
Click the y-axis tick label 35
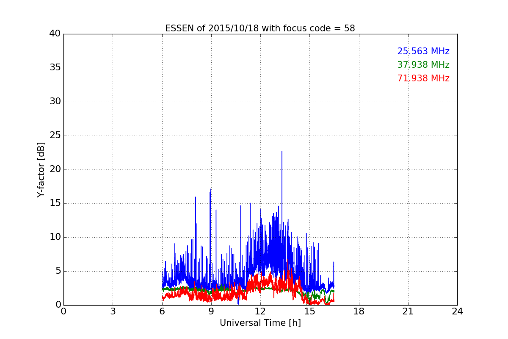[x=55, y=68]
